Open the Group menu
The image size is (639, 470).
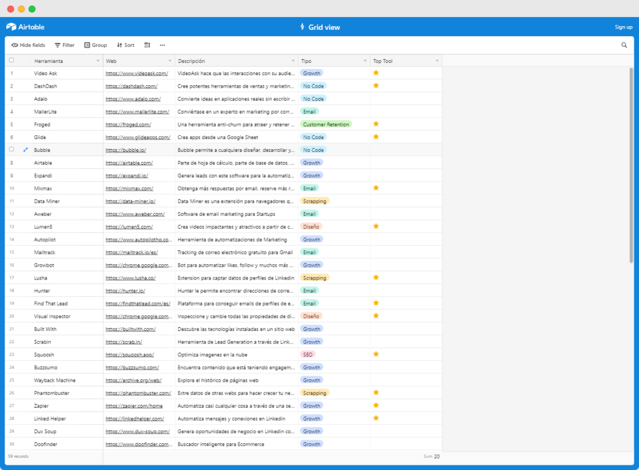pos(96,45)
